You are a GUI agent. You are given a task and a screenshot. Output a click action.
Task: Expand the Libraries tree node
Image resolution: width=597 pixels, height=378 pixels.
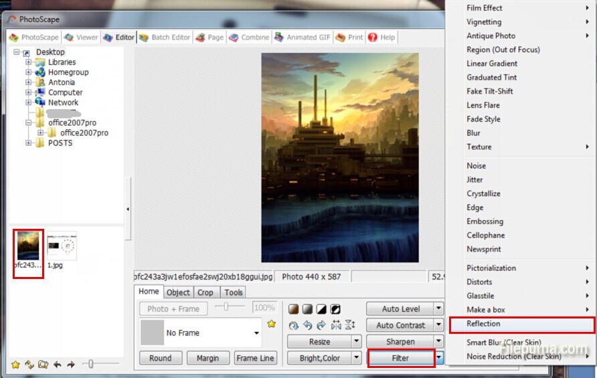click(x=29, y=62)
